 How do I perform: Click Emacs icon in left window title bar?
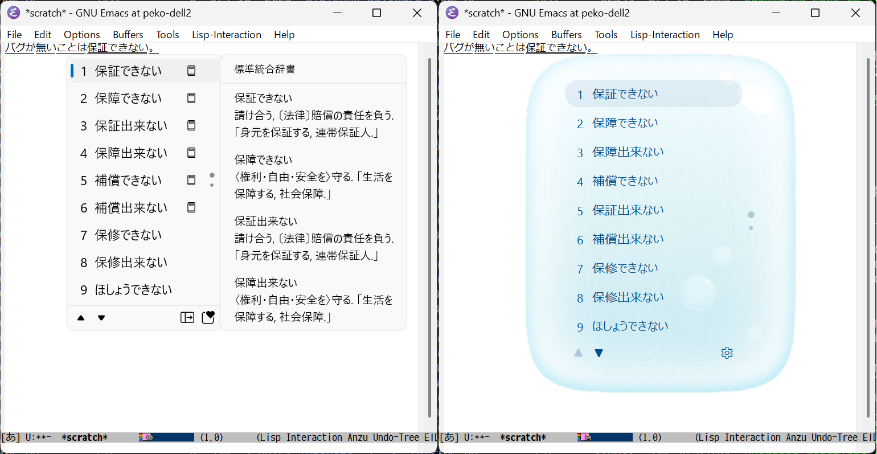tap(14, 13)
